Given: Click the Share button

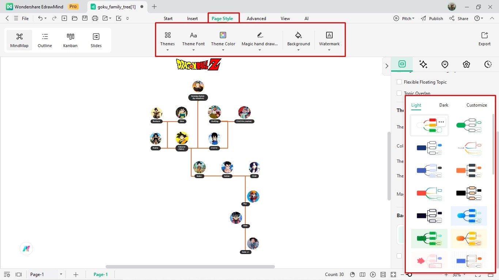Looking at the screenshot, I should pos(459,18).
